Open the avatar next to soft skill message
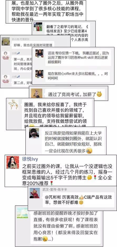Viewport: 117px width, 247px height. click(40, 53)
